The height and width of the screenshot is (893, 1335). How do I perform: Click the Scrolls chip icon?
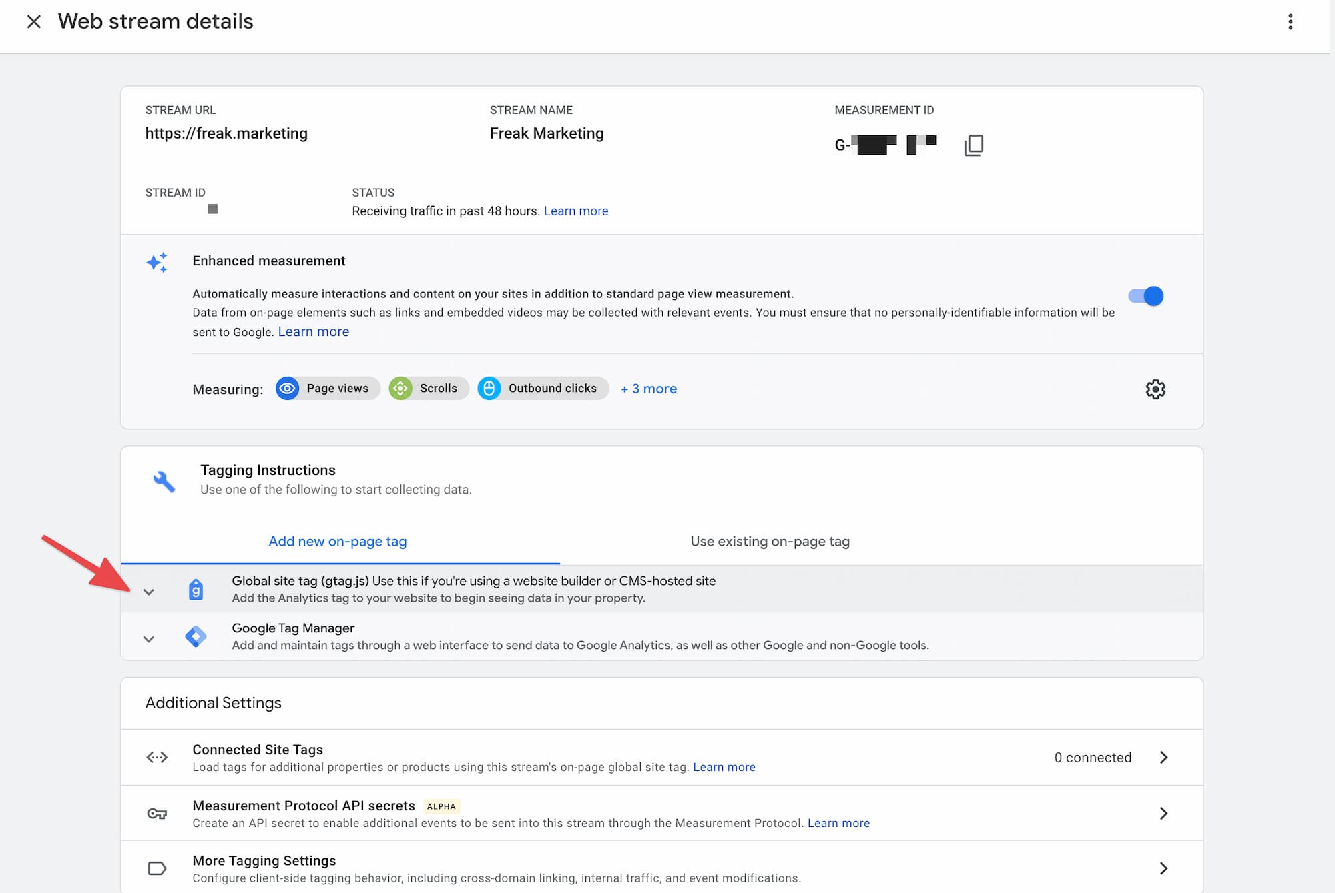coord(400,388)
